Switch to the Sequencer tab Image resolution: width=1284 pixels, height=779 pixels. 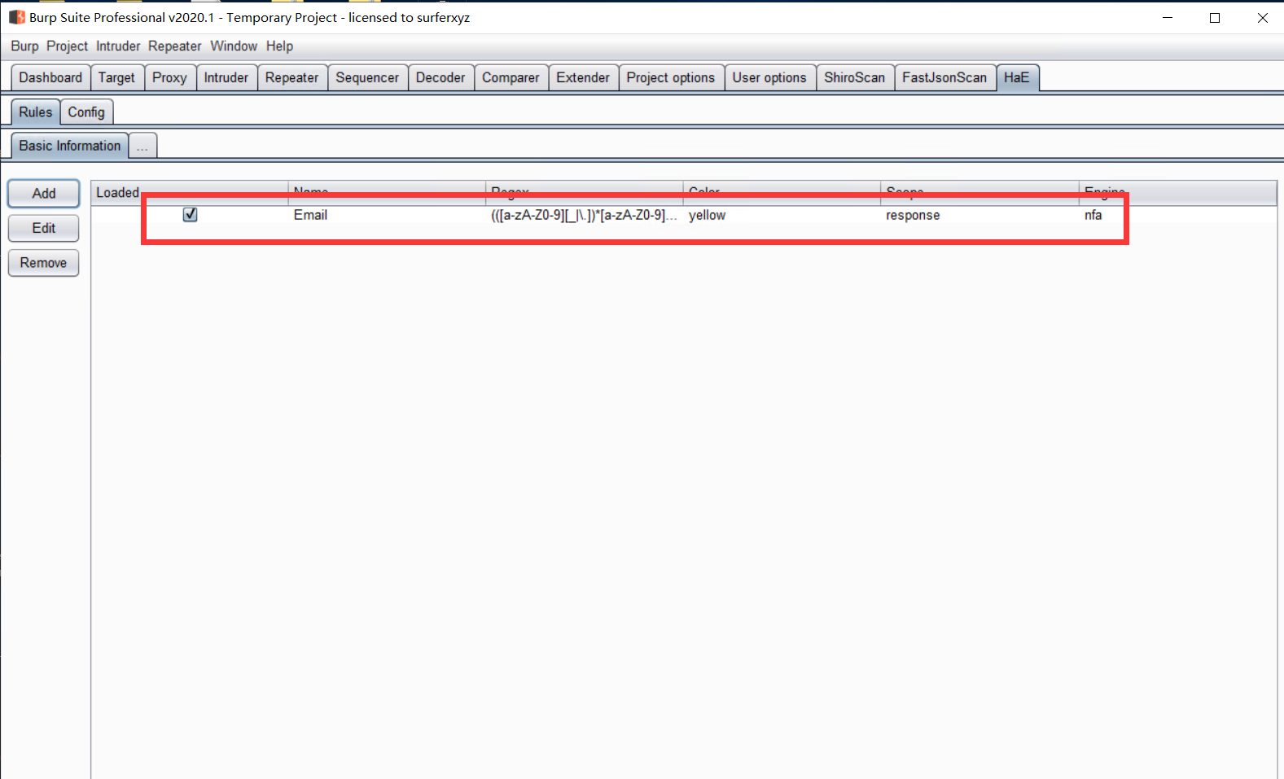[367, 77]
